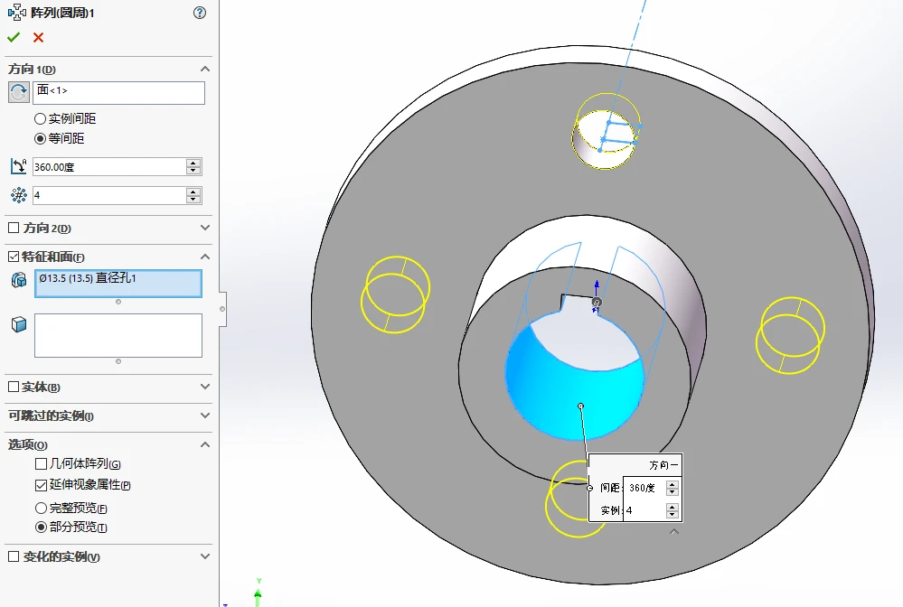Collapse the callout with the chevron below it
This screenshot has height=607, width=903.
[674, 532]
